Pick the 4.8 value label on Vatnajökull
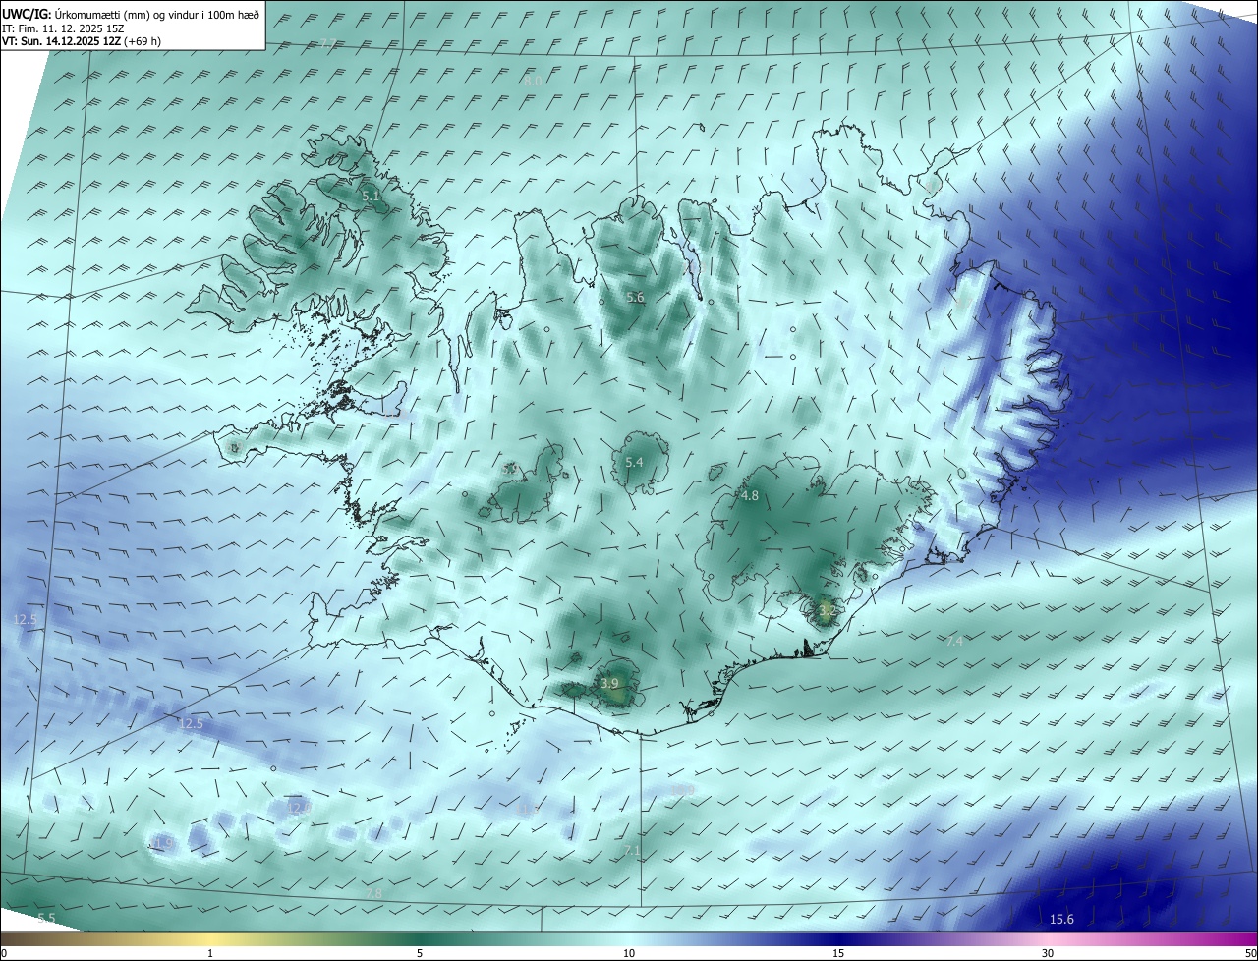The height and width of the screenshot is (961, 1258). click(x=749, y=496)
